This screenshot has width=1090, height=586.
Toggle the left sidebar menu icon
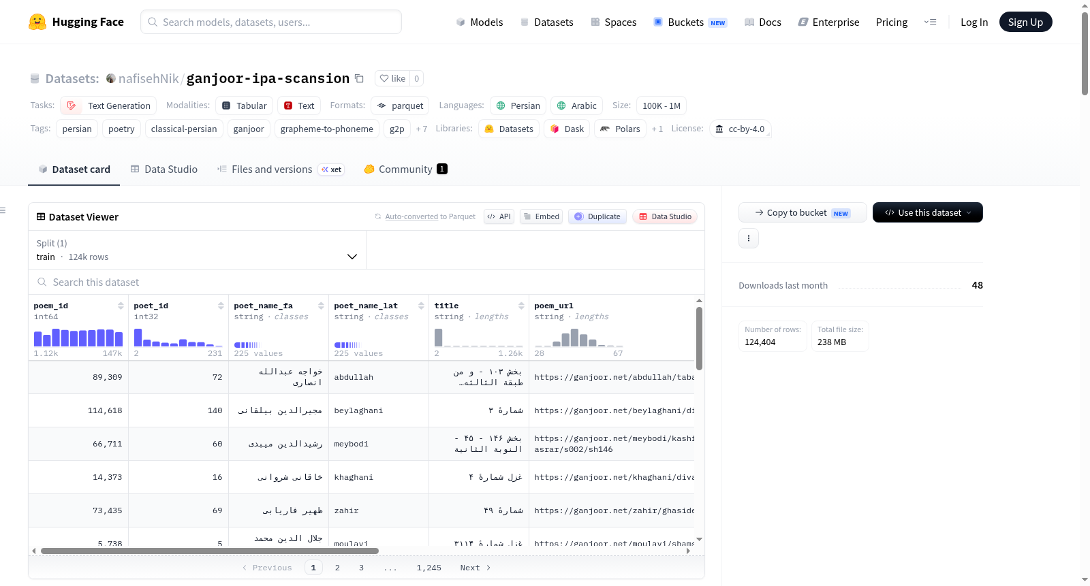[3, 210]
